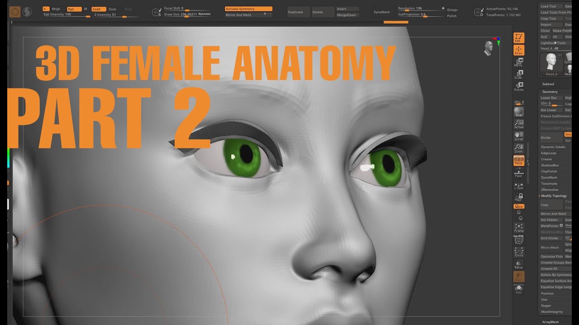Image resolution: width=579 pixels, height=325 pixels.
Task: Click the Load Tool button
Action: coord(551,6)
